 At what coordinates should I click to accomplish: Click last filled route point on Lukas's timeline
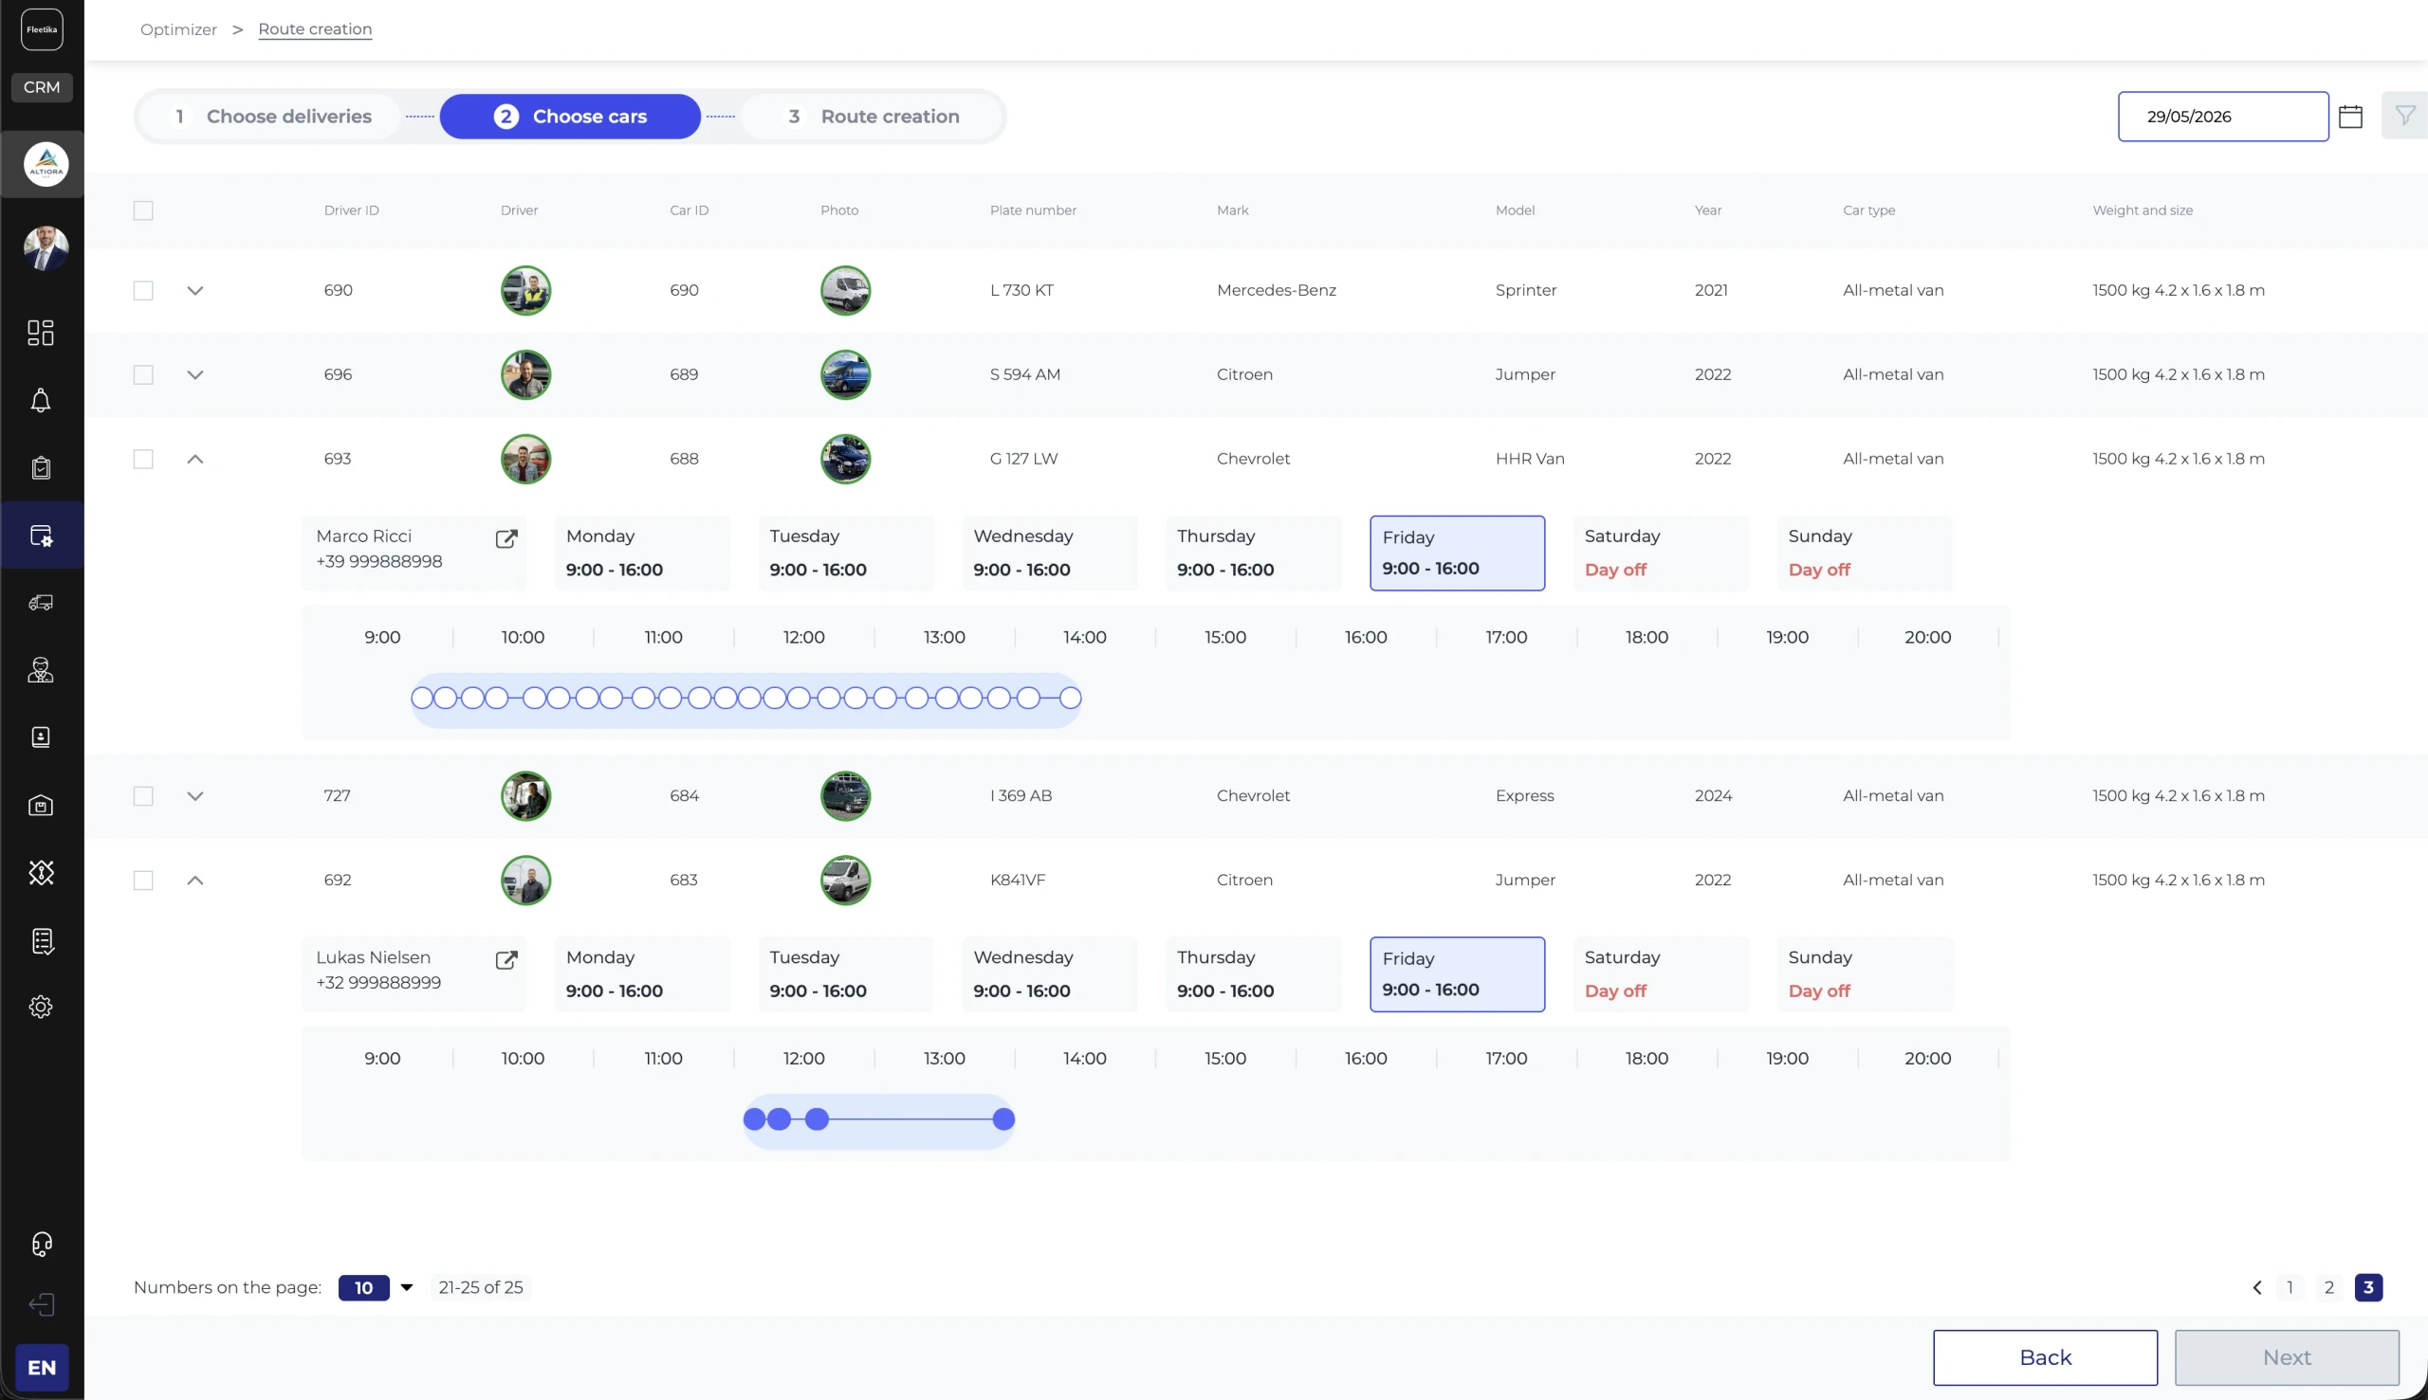point(1003,1119)
